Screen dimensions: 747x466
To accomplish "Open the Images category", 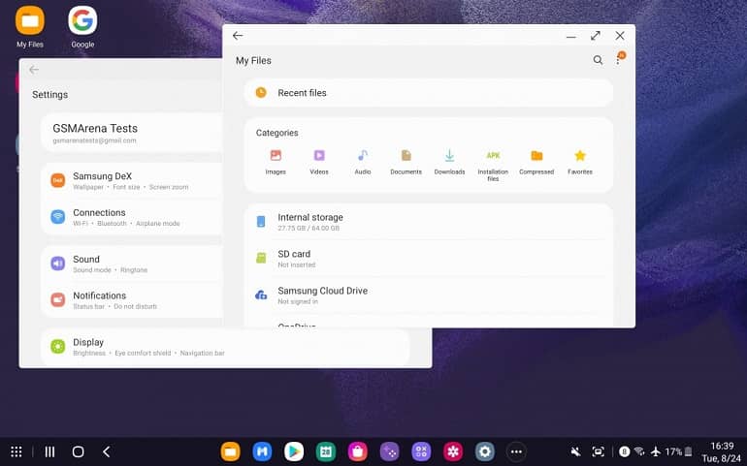I will point(276,162).
